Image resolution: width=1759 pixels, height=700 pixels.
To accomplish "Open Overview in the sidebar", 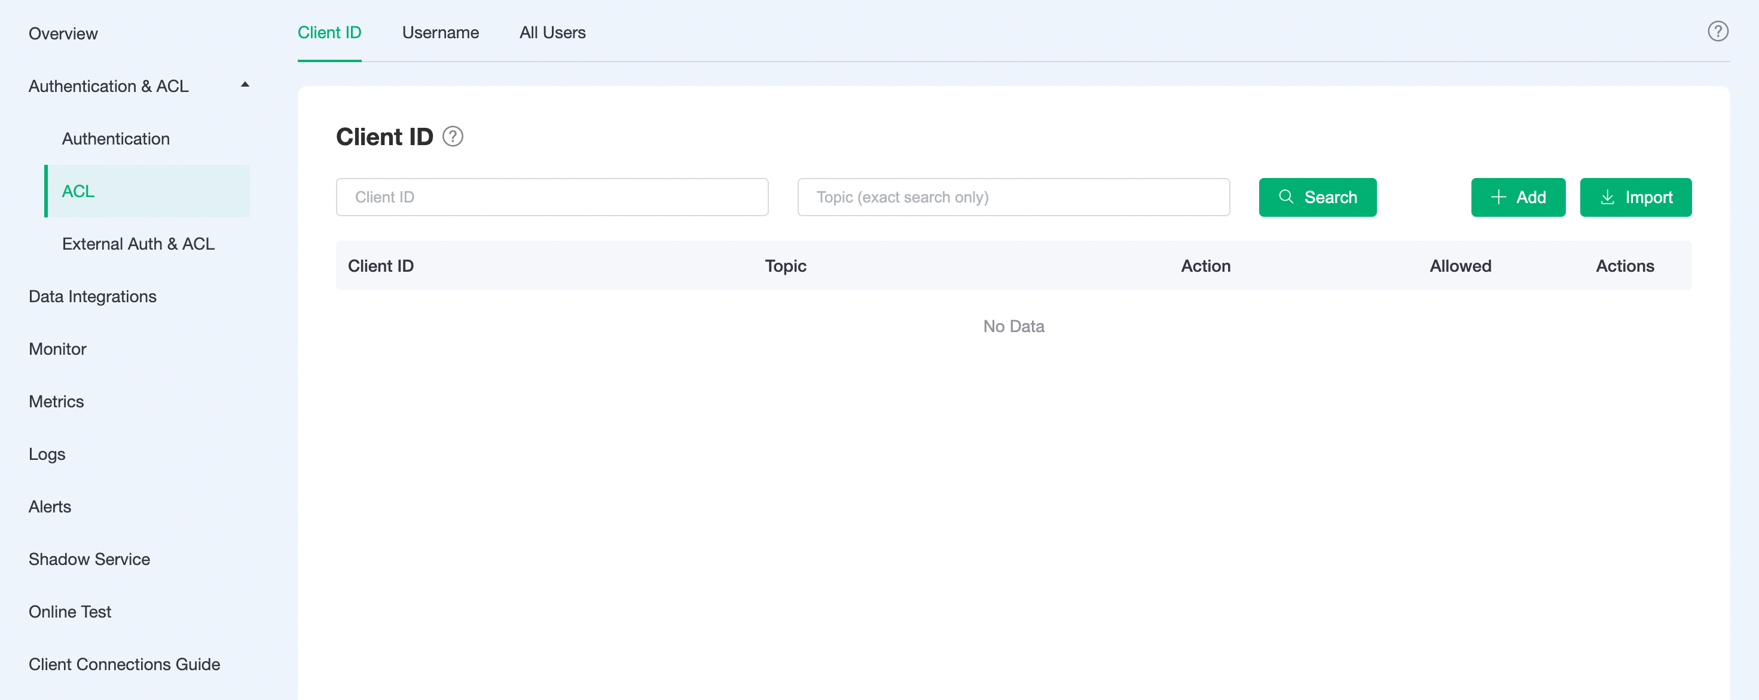I will [63, 33].
